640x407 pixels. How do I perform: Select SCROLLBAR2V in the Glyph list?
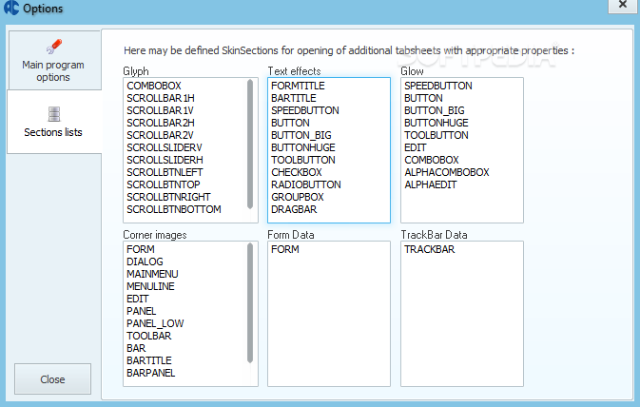tap(160, 135)
